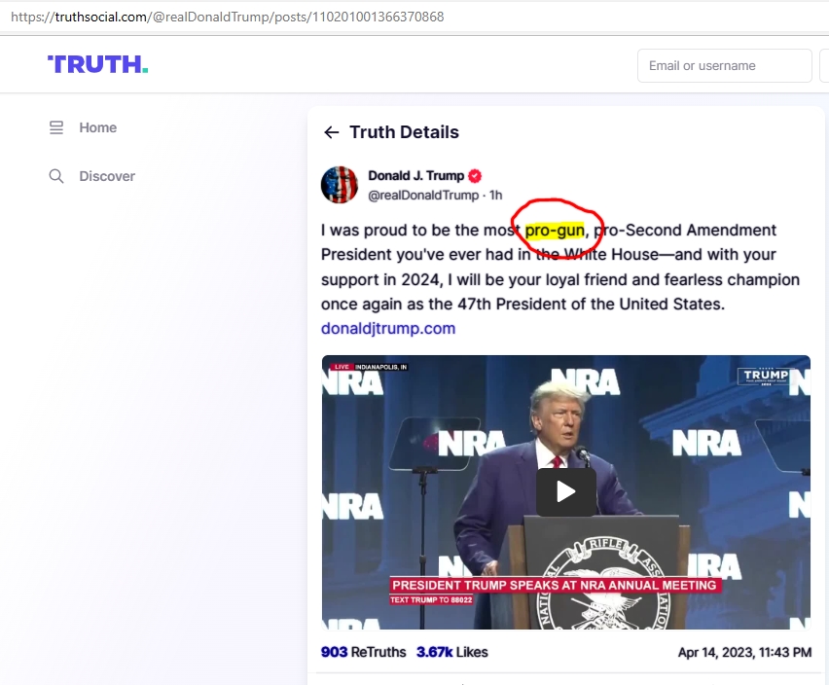Image resolution: width=829 pixels, height=685 pixels.
Task: View the 3.67k Likes list
Action: (x=452, y=652)
